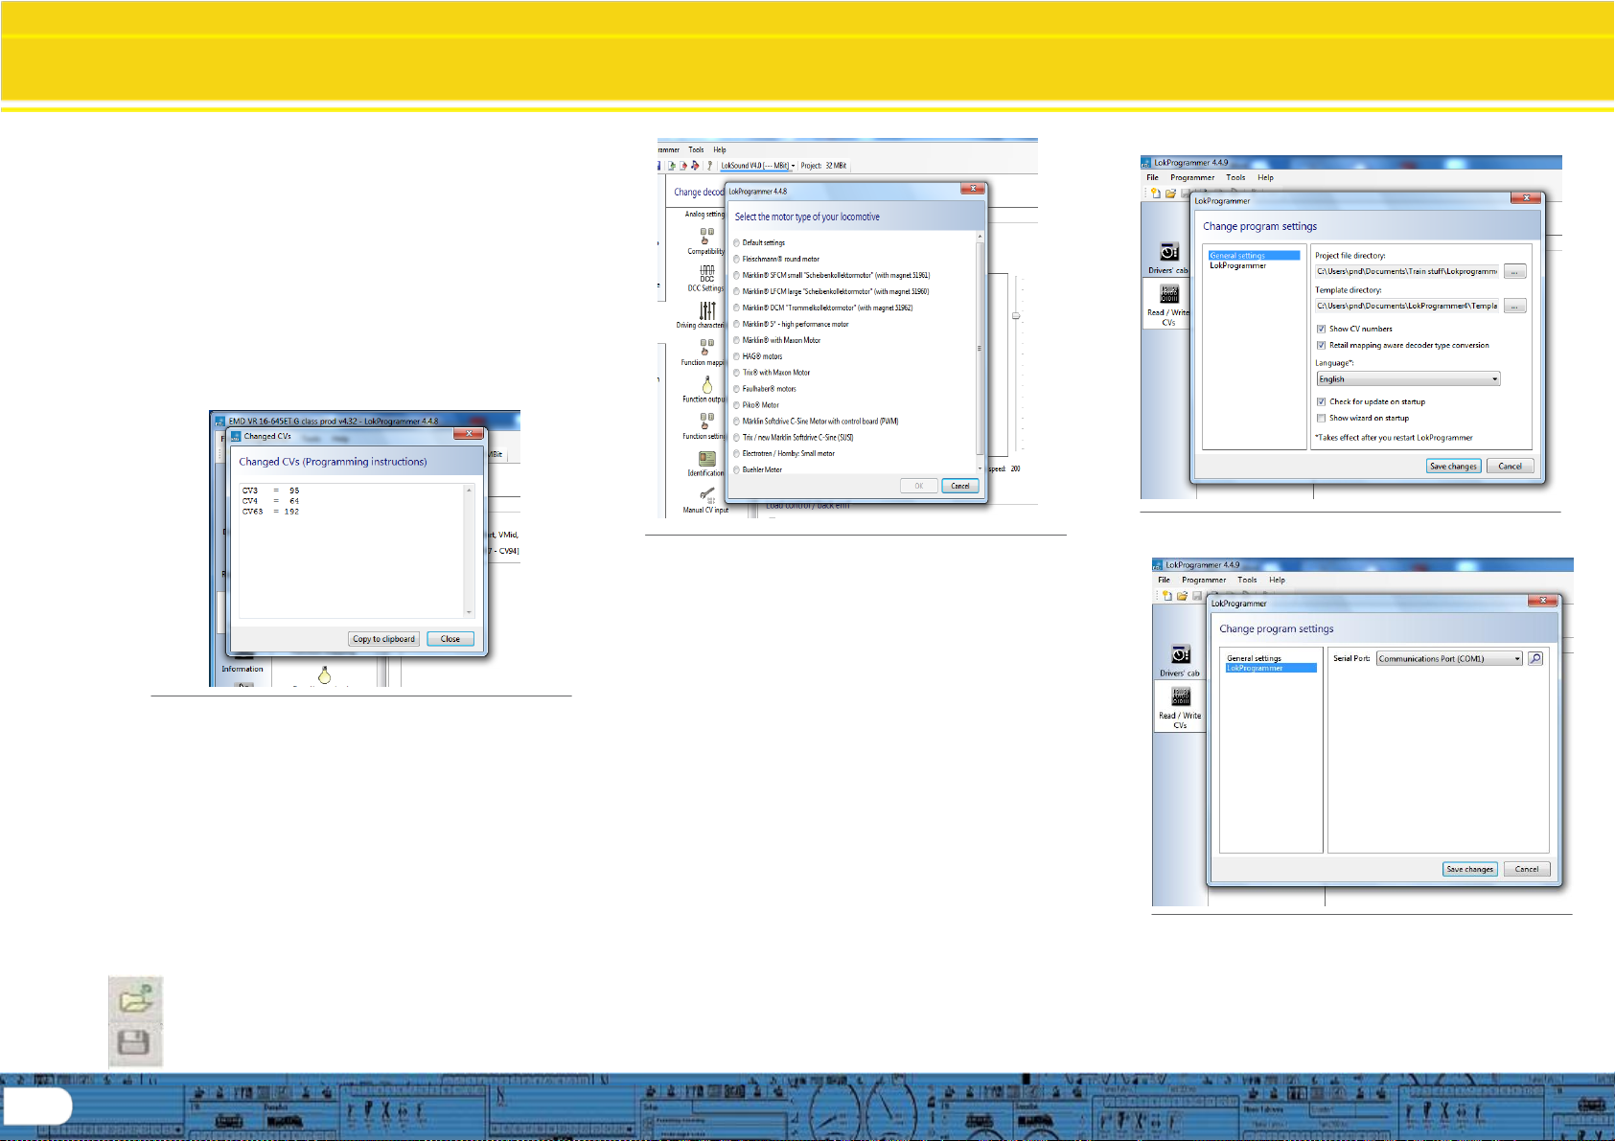The image size is (1615, 1141).
Task: Click Save changes in Serial Port dialog
Action: pyautogui.click(x=1470, y=869)
